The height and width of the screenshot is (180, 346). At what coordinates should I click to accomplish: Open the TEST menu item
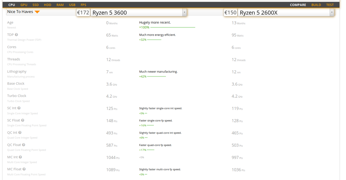[x=330, y=5]
